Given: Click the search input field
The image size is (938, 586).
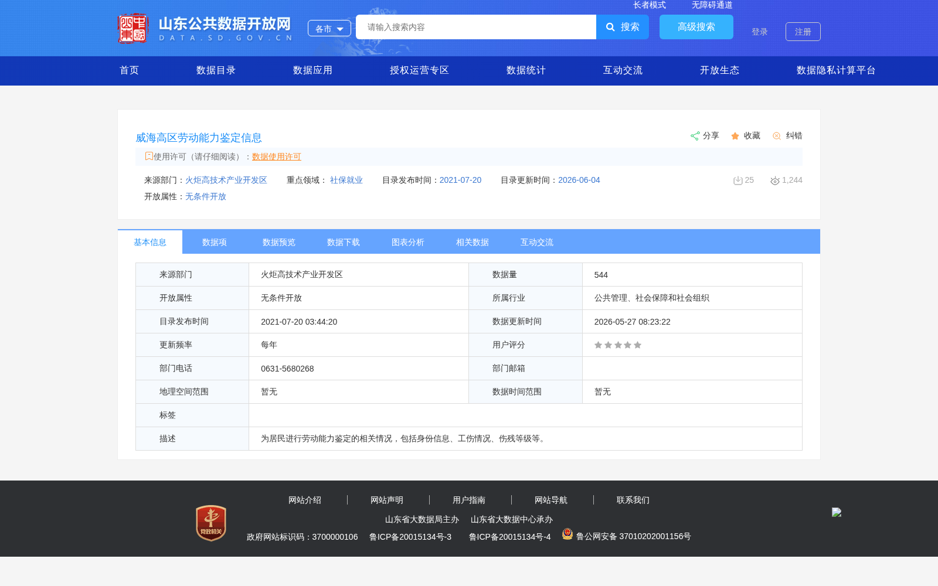Looking at the screenshot, I should click(476, 27).
